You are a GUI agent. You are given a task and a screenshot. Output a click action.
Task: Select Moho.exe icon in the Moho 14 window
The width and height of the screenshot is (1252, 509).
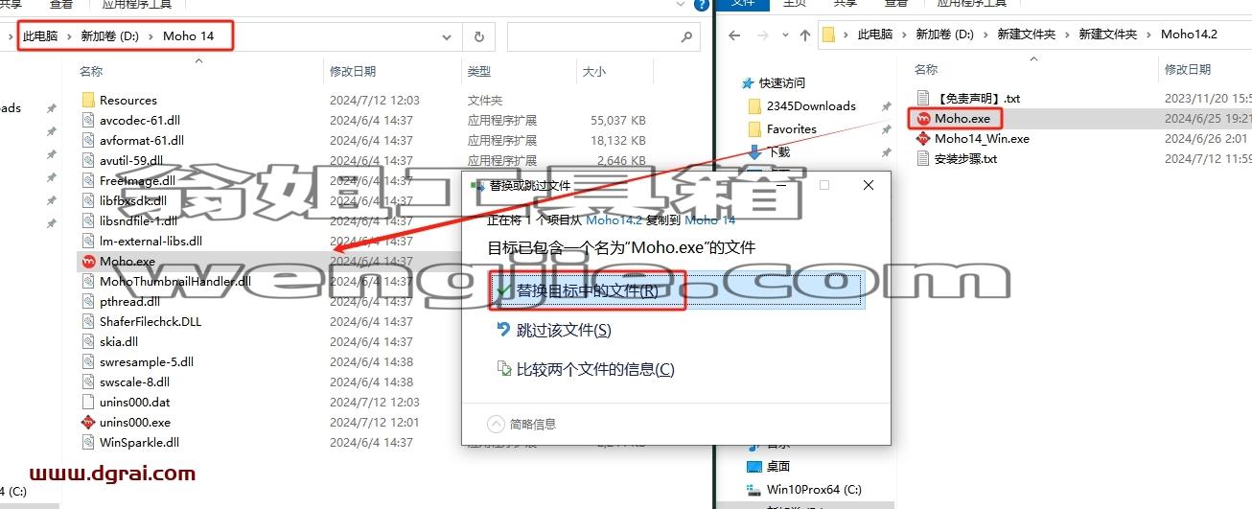[x=88, y=261]
